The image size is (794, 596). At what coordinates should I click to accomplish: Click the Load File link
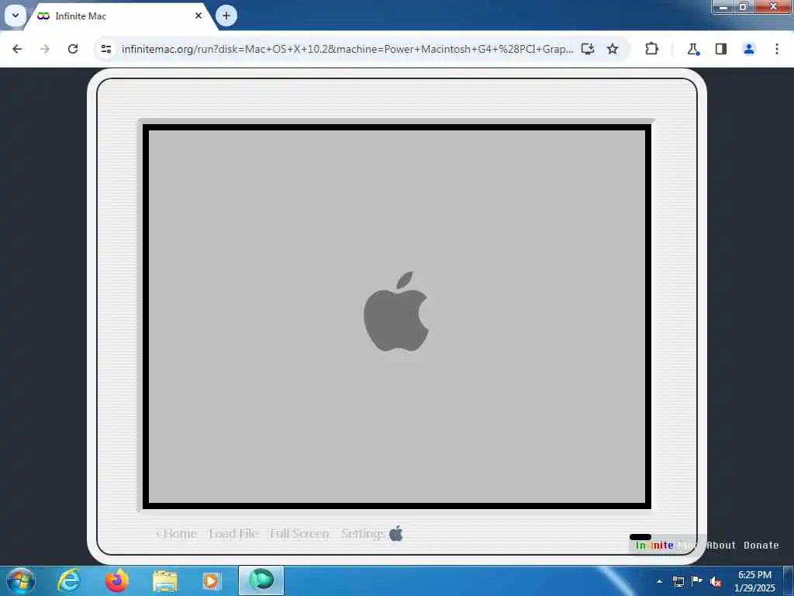(x=233, y=533)
